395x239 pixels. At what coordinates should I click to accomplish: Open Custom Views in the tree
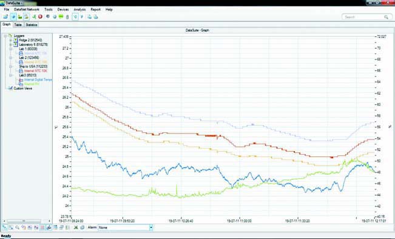[22, 89]
